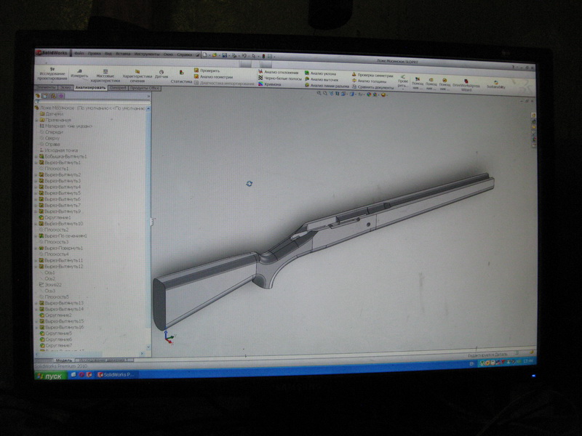582x436 pixels.
Task: Click the Windows Пуск start button
Action: 51,376
